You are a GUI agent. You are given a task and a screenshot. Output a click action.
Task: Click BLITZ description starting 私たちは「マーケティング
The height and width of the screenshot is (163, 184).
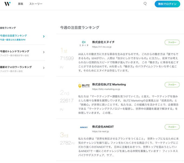(x=128, y=105)
